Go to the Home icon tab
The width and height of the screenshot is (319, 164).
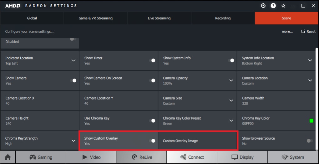point(8,157)
